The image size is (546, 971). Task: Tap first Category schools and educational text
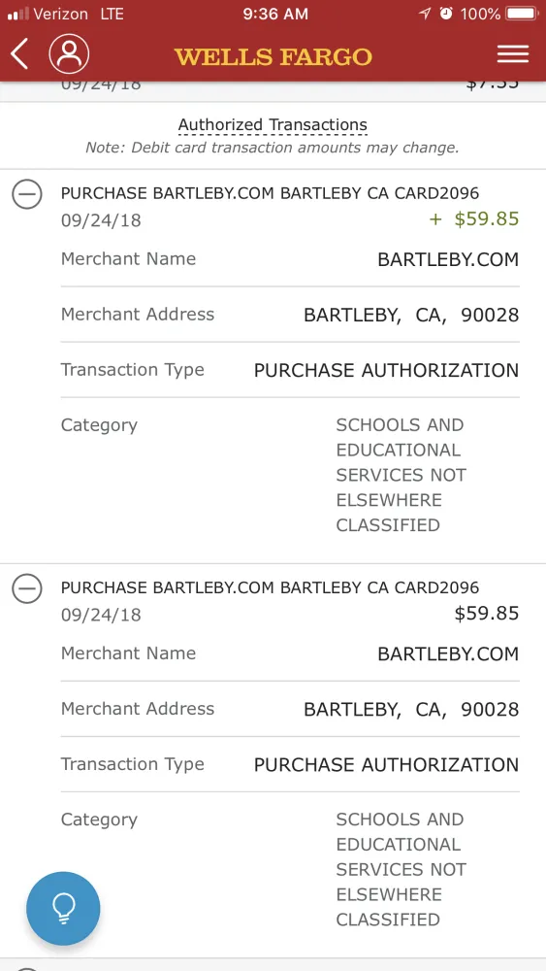pyautogui.click(x=401, y=475)
